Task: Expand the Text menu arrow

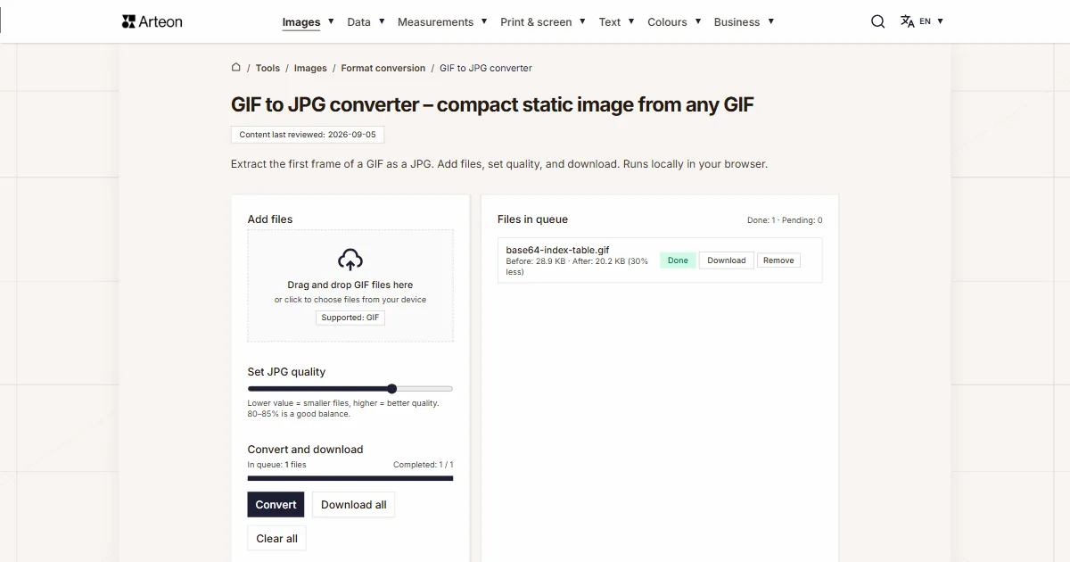Action: click(x=630, y=21)
